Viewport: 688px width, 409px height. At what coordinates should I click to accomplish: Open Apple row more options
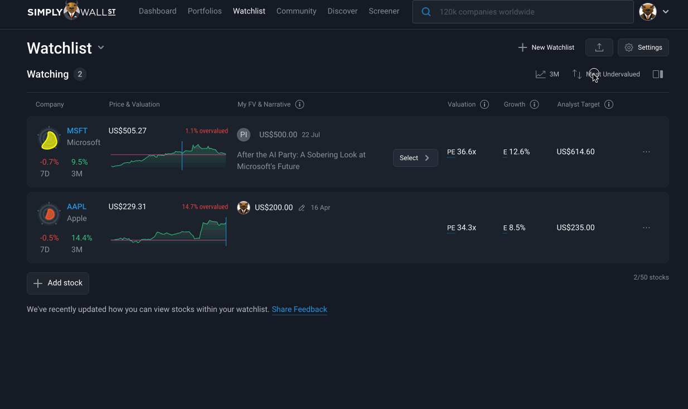646,228
